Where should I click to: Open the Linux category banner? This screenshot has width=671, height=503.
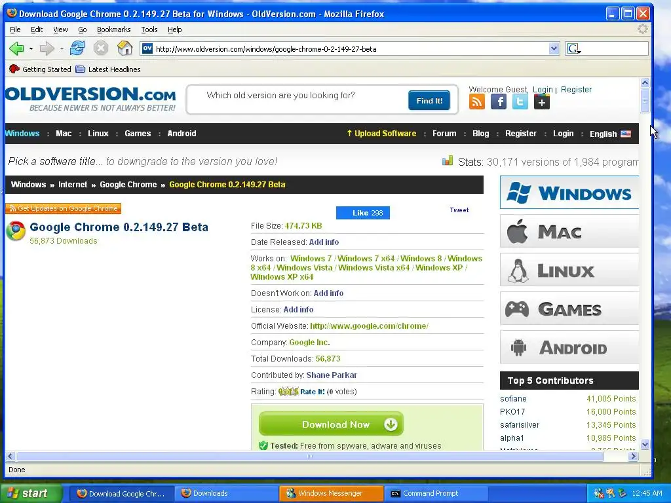click(x=569, y=270)
